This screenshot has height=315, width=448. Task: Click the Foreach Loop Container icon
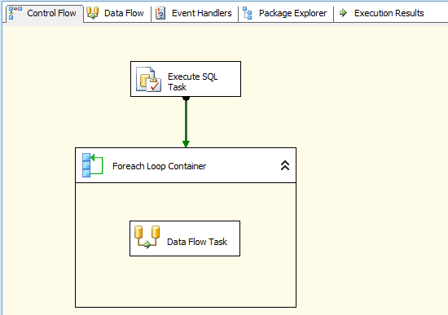click(92, 165)
